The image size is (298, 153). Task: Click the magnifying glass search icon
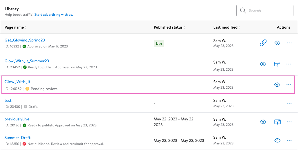243,11
